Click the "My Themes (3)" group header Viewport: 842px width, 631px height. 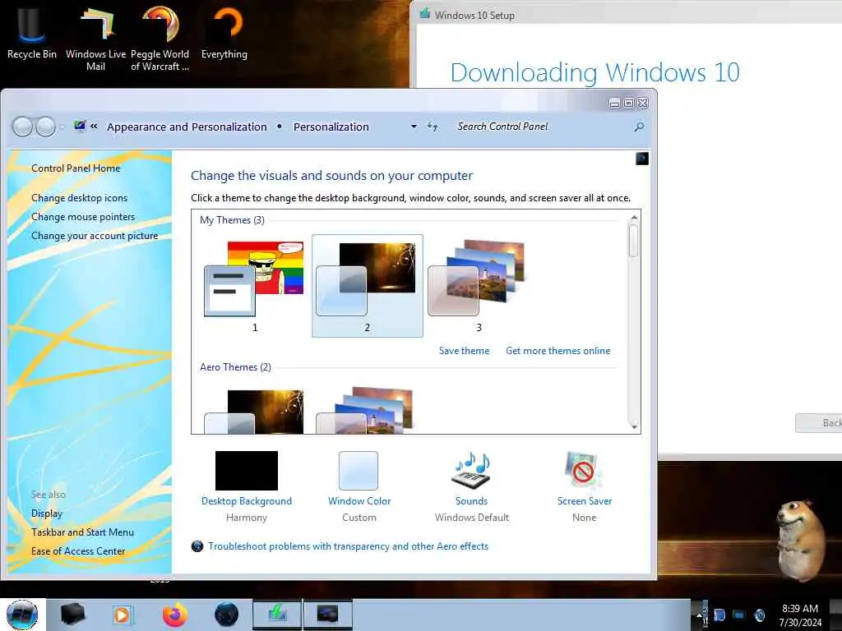point(232,220)
